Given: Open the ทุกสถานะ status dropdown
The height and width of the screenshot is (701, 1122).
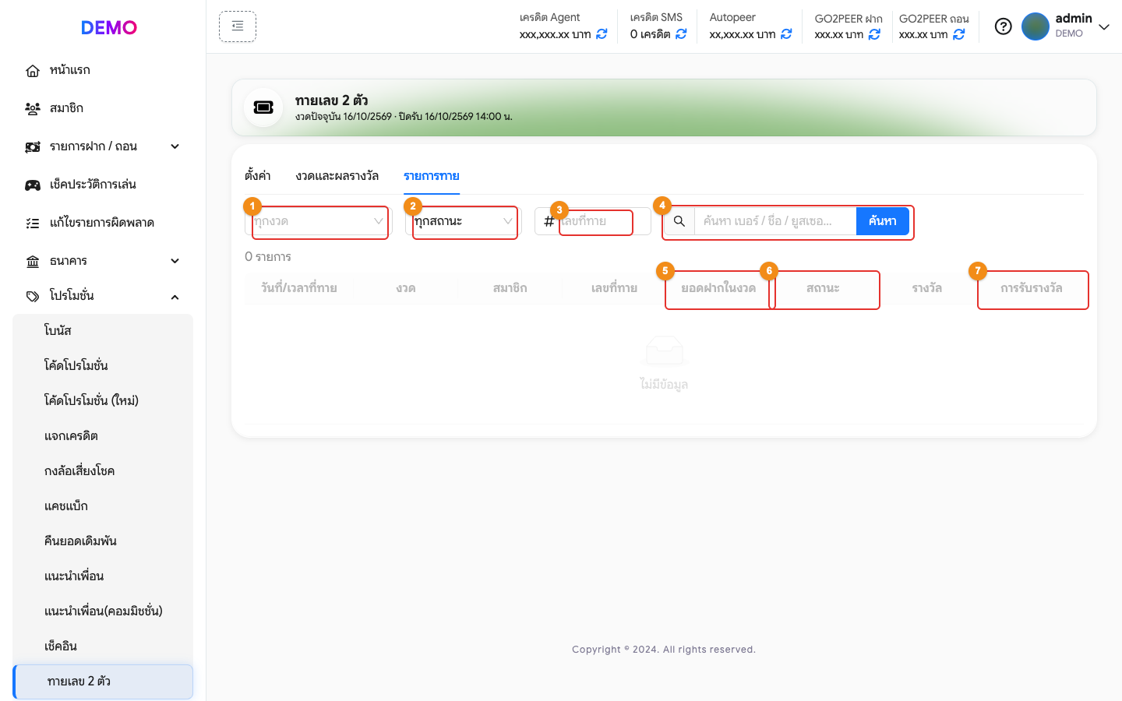Looking at the screenshot, I should coord(463,221).
